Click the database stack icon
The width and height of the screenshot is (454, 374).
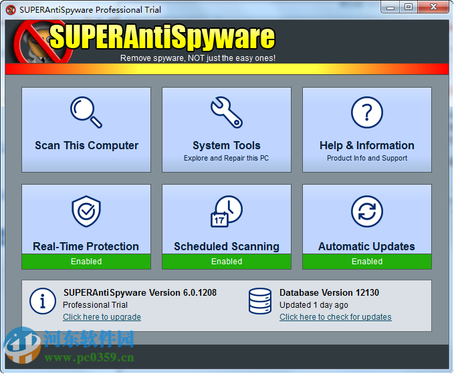[x=260, y=301]
